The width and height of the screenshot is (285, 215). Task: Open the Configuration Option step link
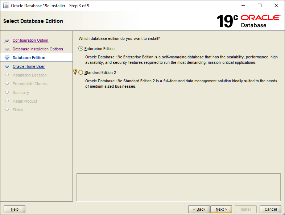tap(30, 40)
